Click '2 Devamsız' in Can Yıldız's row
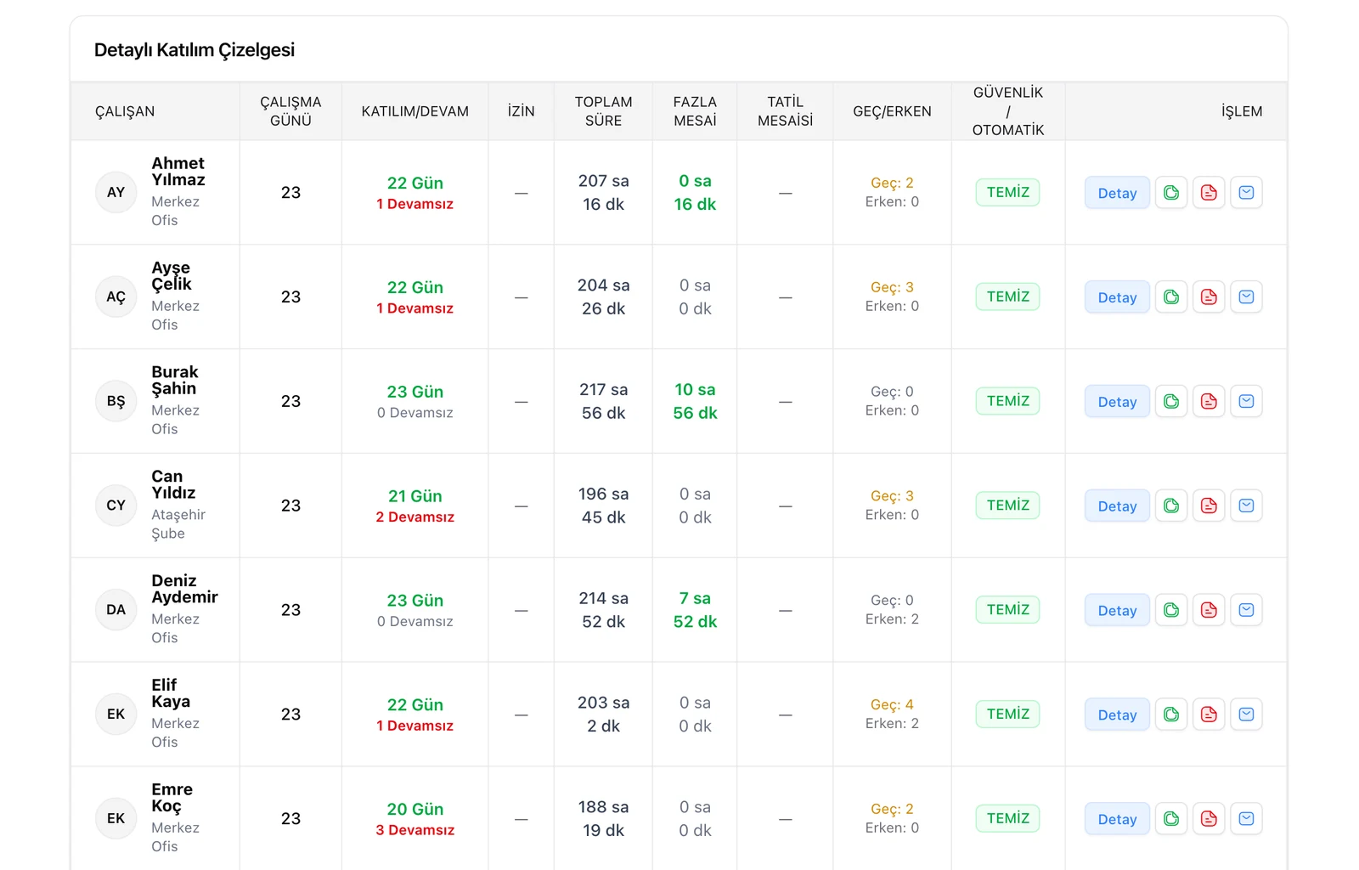Screen dimensions: 1359x870 point(415,517)
